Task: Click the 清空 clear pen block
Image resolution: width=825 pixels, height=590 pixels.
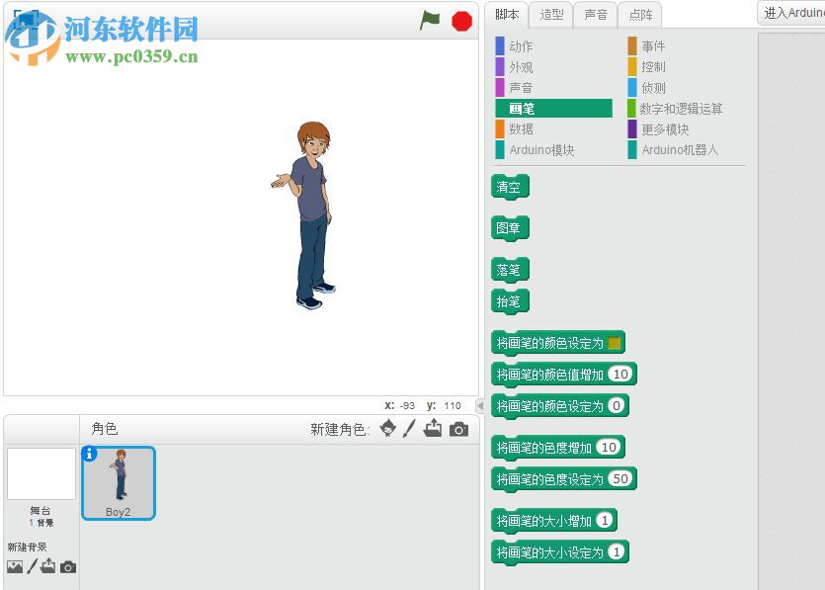Action: tap(509, 186)
